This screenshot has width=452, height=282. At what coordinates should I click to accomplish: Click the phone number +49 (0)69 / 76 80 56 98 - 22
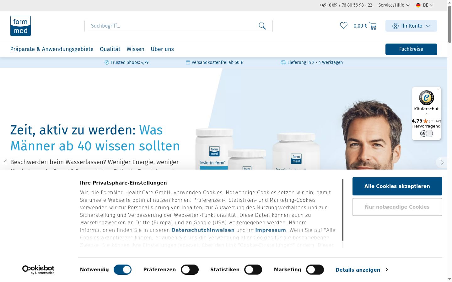click(x=346, y=5)
